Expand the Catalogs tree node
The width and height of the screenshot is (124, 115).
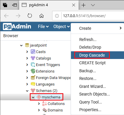(27, 58)
